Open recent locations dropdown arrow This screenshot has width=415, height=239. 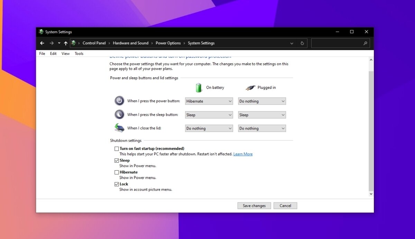[x=59, y=43]
